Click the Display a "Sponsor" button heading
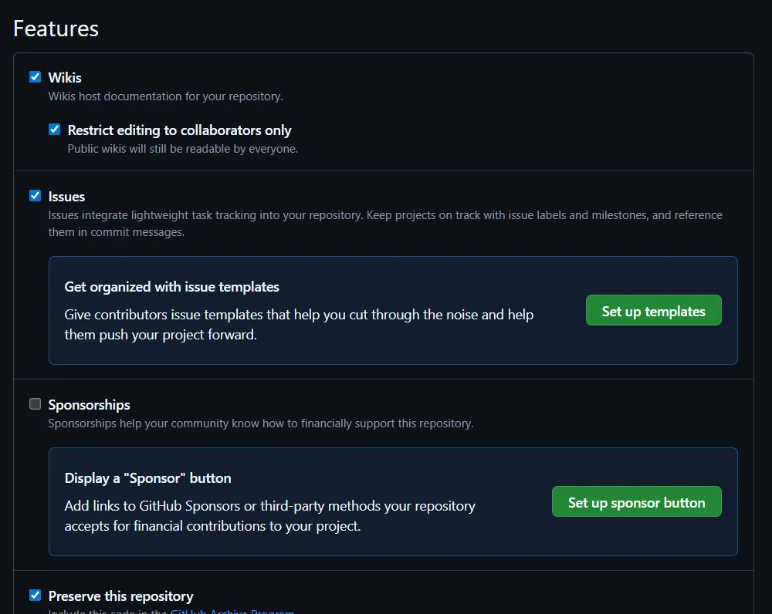 [x=147, y=478]
